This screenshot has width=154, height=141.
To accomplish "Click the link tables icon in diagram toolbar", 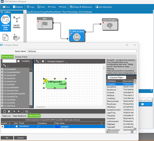I will coord(38,61).
